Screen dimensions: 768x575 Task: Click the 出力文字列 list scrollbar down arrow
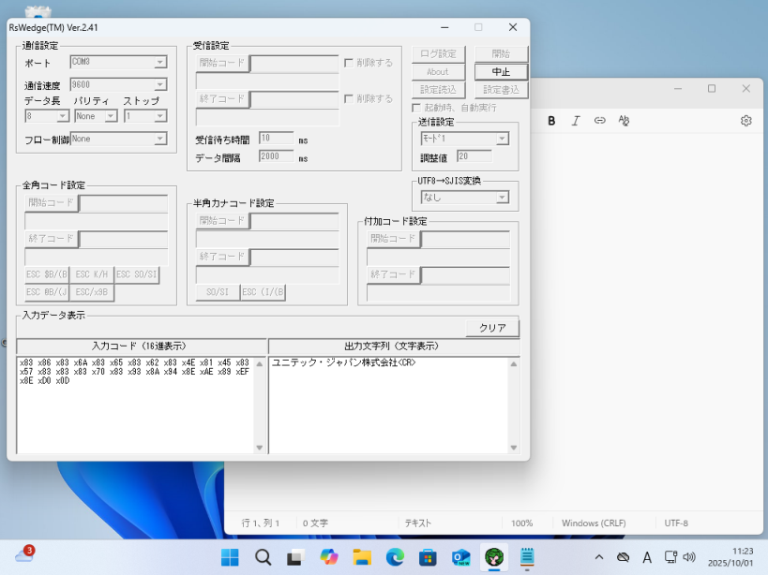pos(513,448)
